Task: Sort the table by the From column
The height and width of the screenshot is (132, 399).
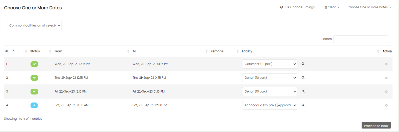Action: pyautogui.click(x=58, y=51)
